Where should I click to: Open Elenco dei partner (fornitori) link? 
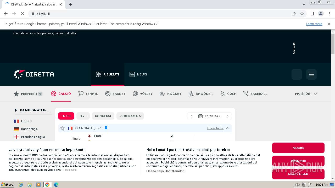[166, 171]
